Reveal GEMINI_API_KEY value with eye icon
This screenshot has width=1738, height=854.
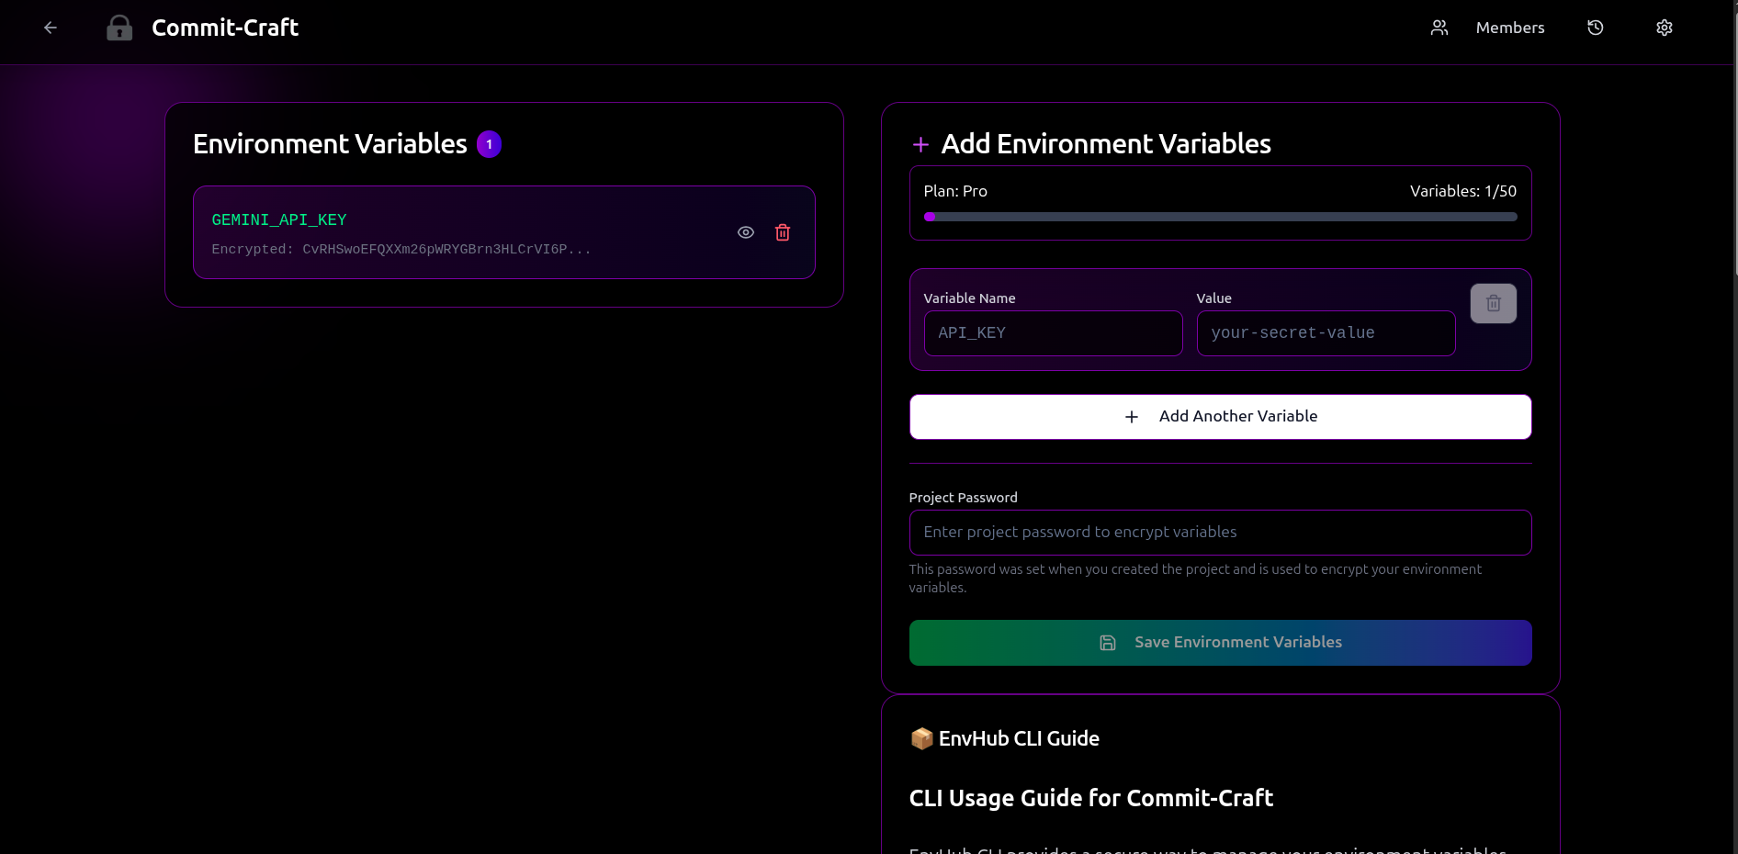click(x=746, y=232)
